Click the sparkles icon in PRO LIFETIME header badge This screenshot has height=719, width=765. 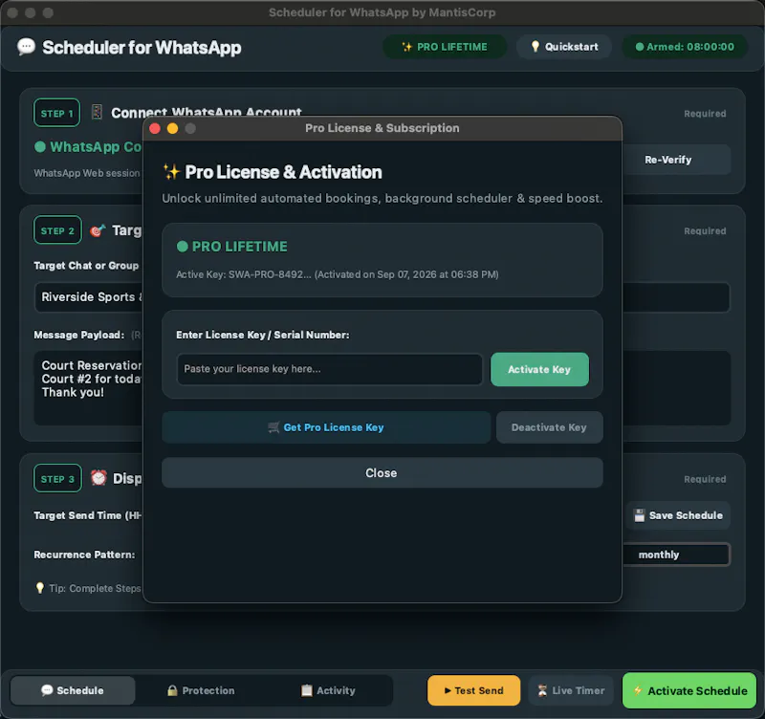pos(406,47)
